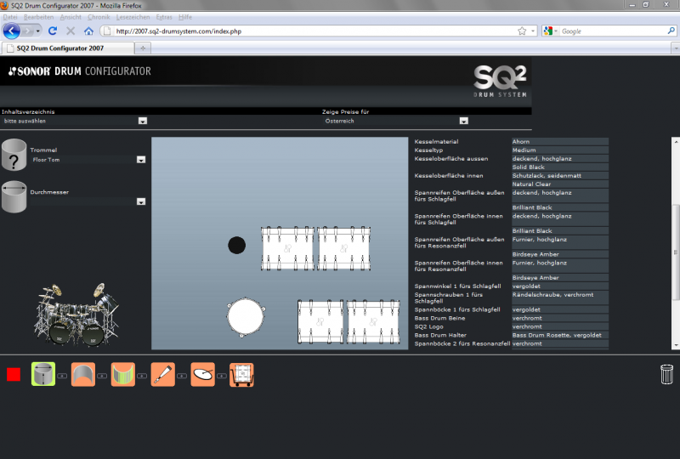The height and width of the screenshot is (459, 680).
Task: Click the properties scrollbar down arrow
Action: click(x=675, y=345)
